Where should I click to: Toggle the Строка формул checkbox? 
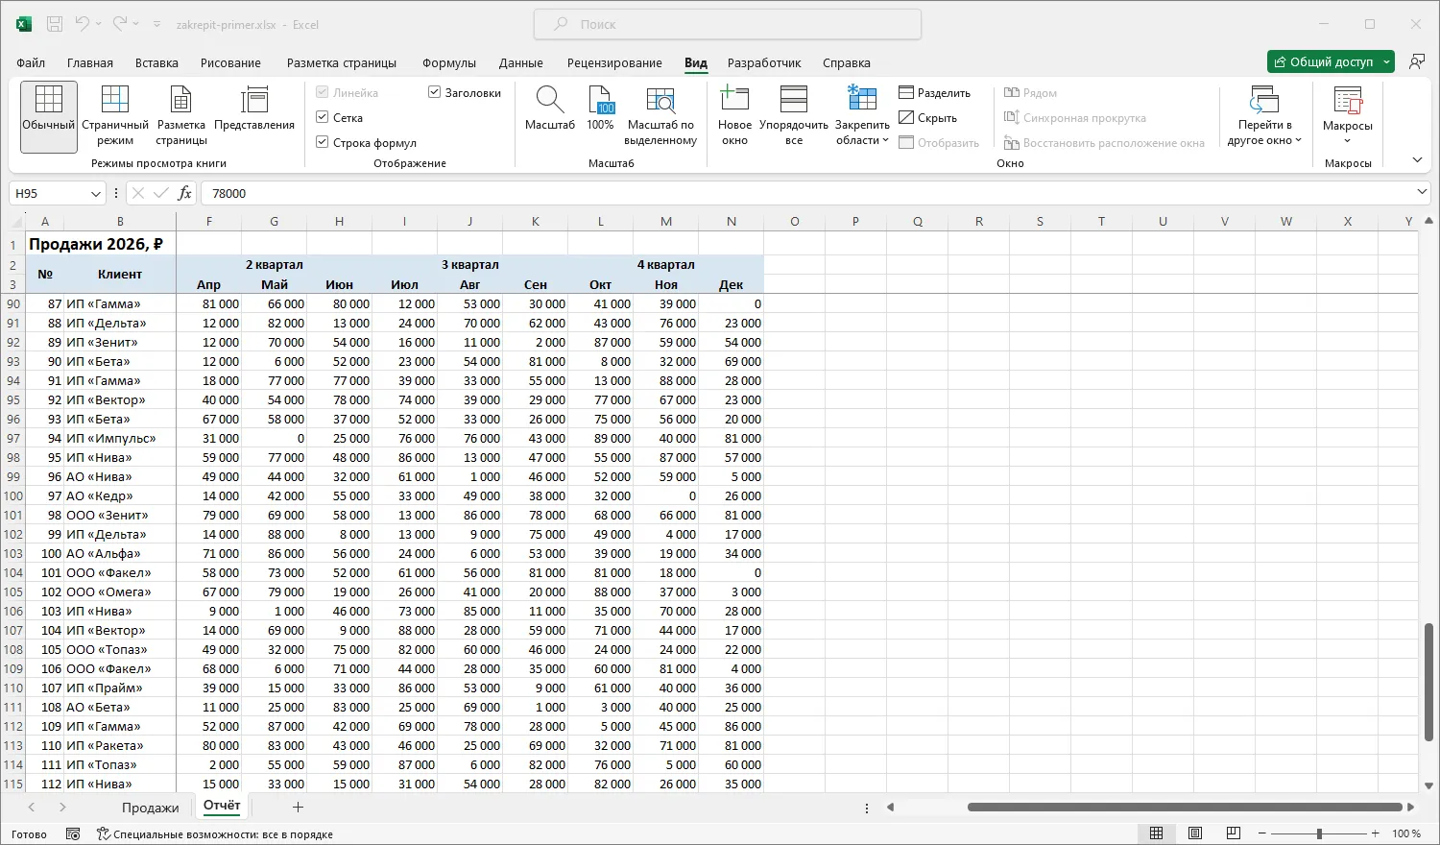click(323, 142)
